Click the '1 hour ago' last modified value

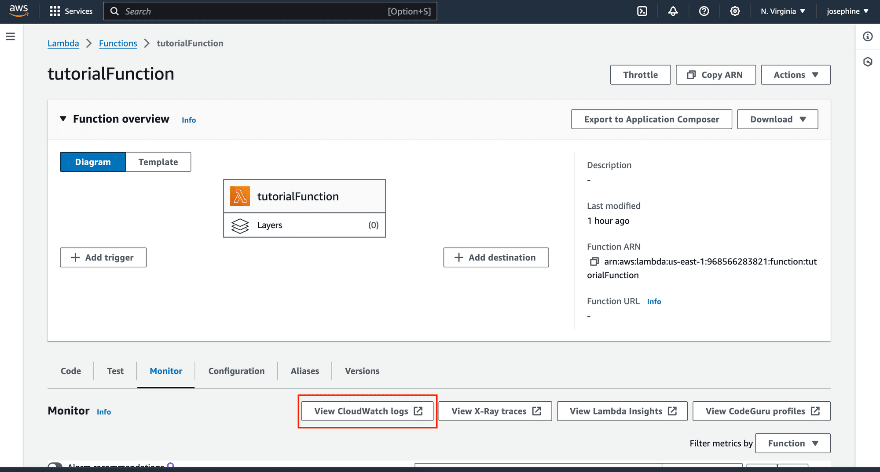(x=608, y=221)
